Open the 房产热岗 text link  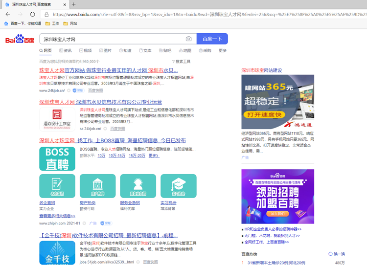88,203
